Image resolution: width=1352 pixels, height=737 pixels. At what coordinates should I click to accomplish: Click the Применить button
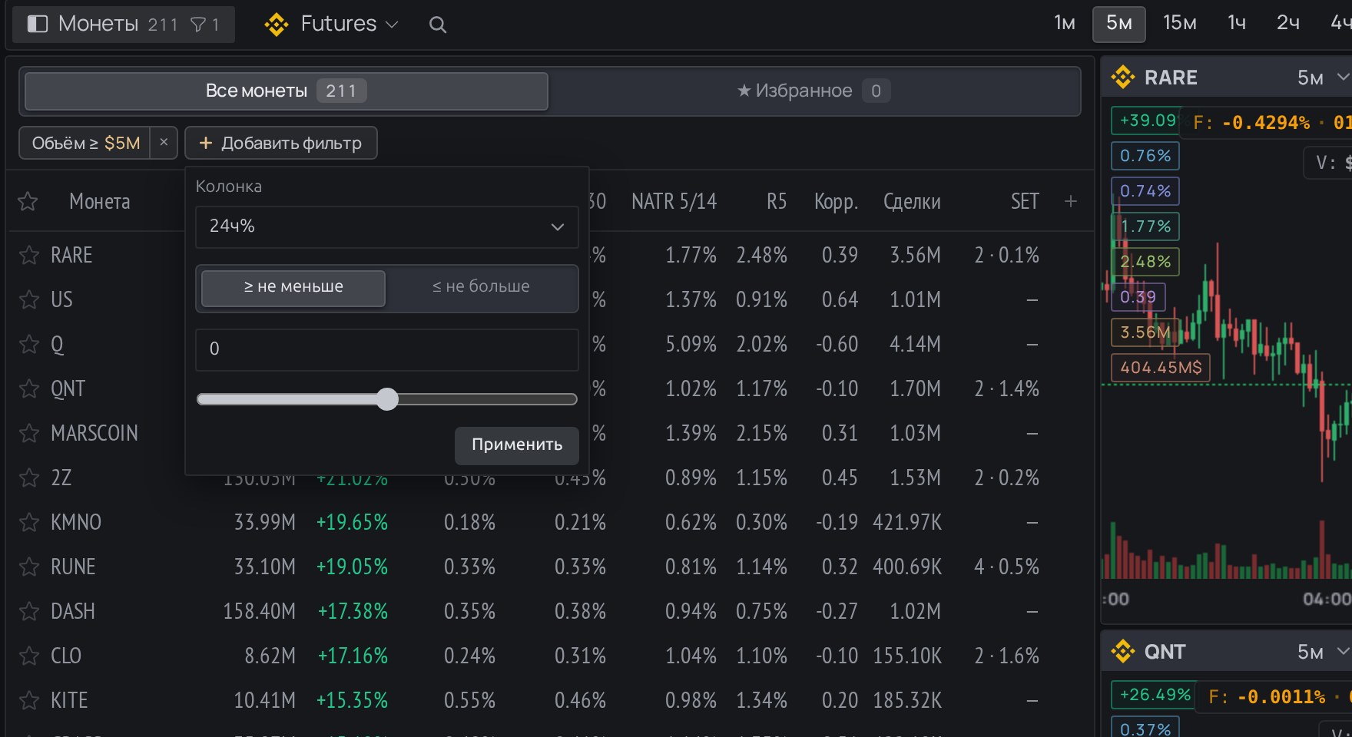[517, 445]
